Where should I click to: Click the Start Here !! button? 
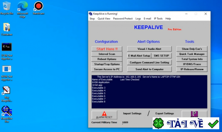[107, 49]
